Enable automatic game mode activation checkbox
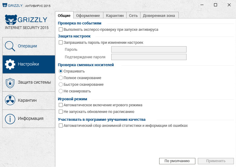This screenshot has width=236, height=167. coord(61,105)
